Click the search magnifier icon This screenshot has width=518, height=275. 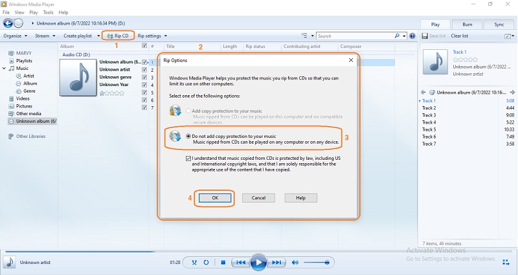[397, 36]
